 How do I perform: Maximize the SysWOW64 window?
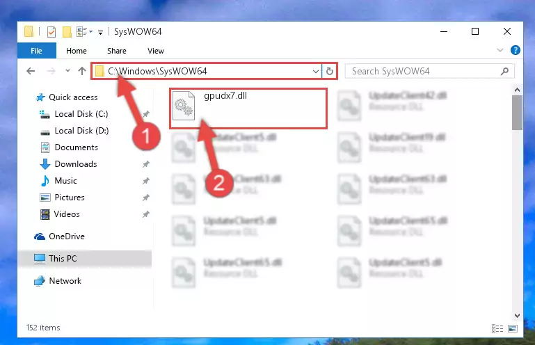click(x=475, y=32)
